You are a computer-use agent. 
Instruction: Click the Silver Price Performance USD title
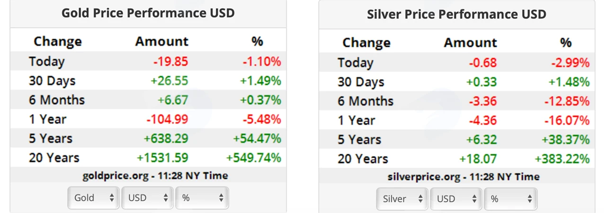(x=457, y=14)
